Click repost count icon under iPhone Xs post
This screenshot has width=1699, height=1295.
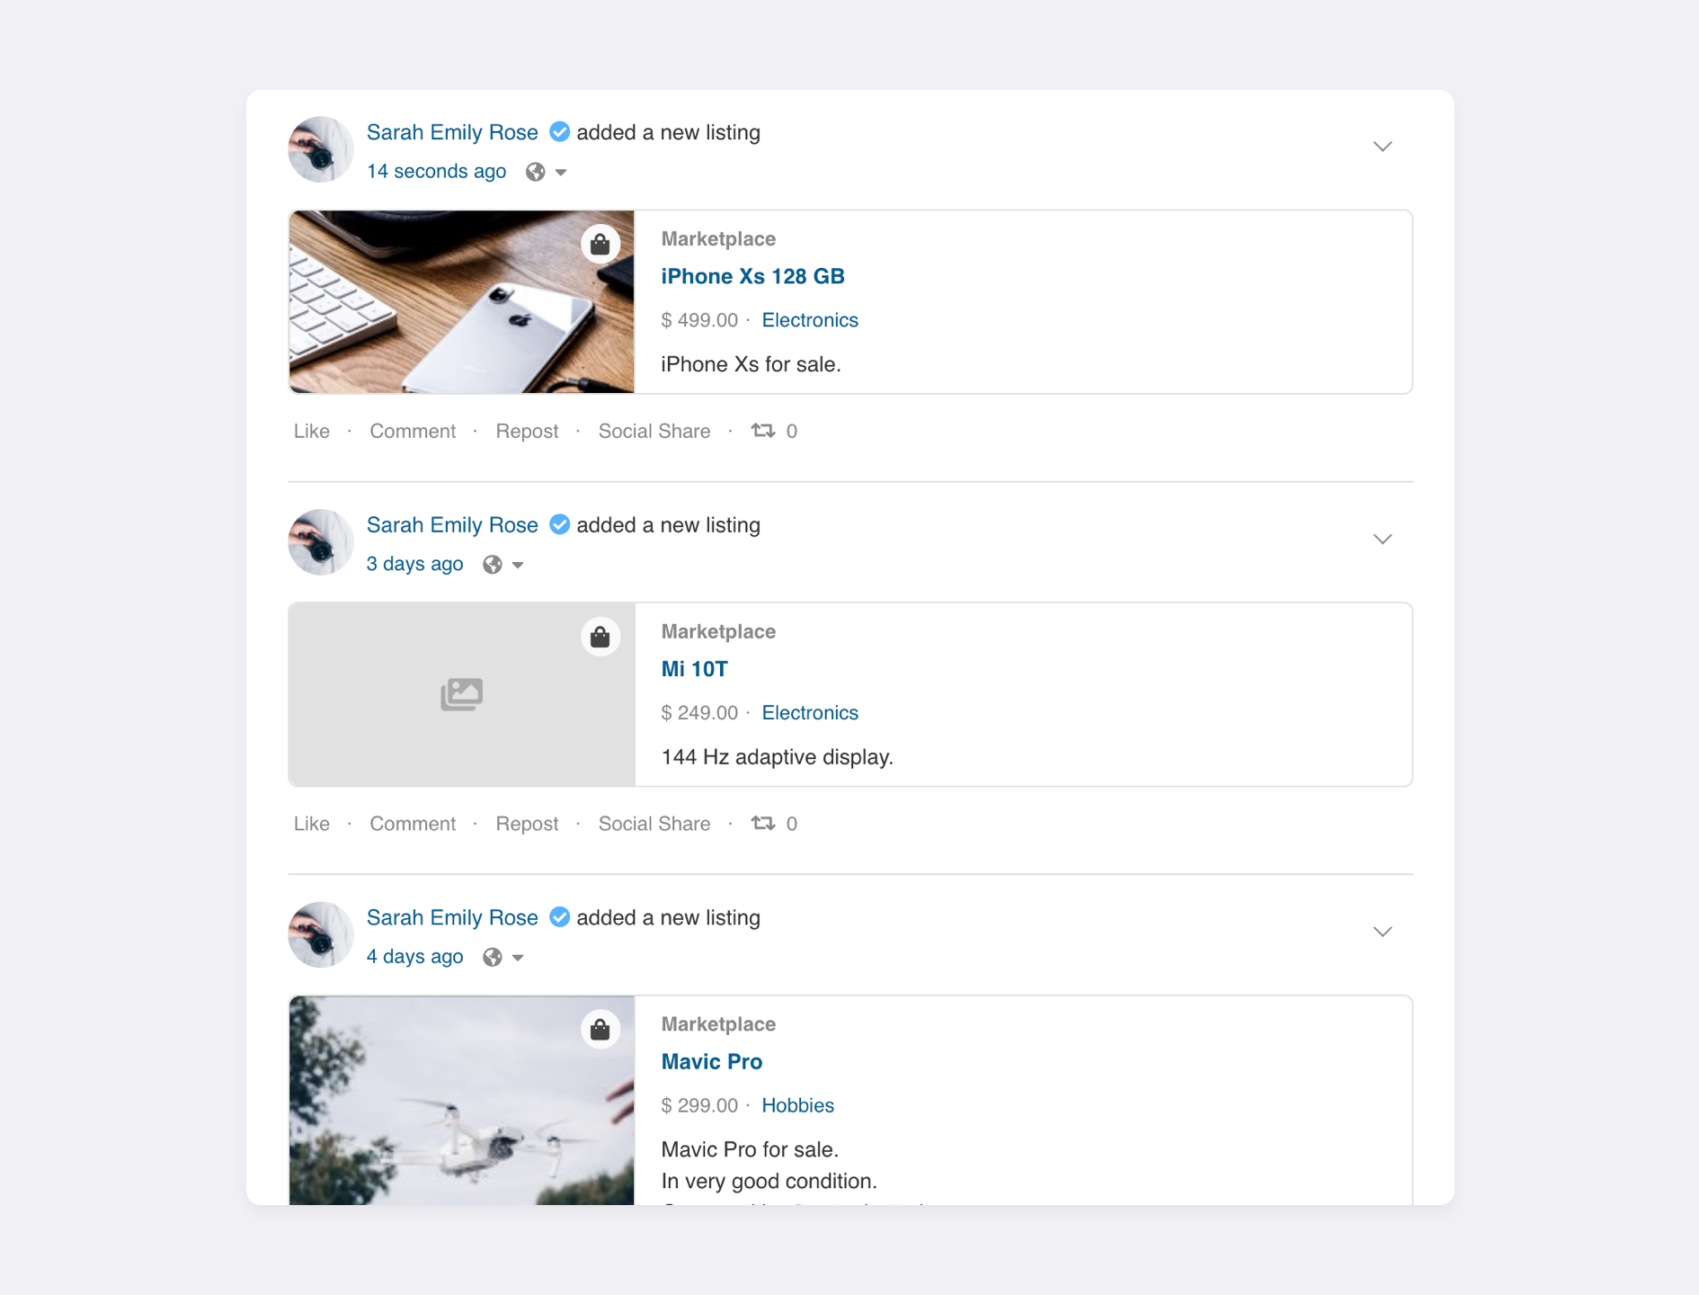(763, 431)
